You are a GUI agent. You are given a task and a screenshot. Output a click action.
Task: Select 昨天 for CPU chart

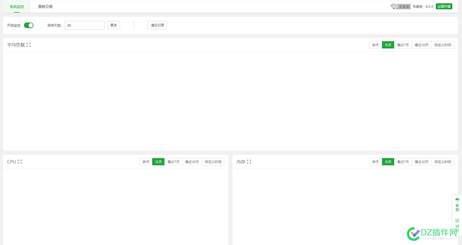pos(146,162)
